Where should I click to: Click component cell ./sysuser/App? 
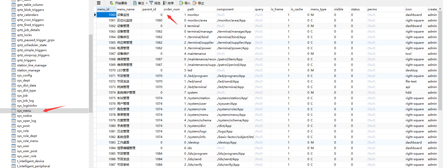click(x=235, y=104)
